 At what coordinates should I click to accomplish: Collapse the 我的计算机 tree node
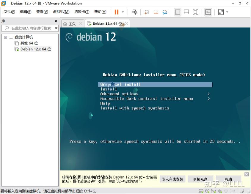point(5,37)
